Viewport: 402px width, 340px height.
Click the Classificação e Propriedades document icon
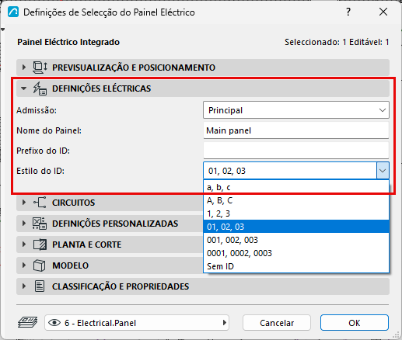(x=40, y=286)
